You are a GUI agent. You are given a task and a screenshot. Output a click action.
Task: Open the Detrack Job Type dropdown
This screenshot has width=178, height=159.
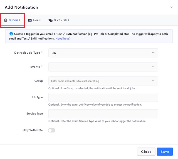coord(103,53)
